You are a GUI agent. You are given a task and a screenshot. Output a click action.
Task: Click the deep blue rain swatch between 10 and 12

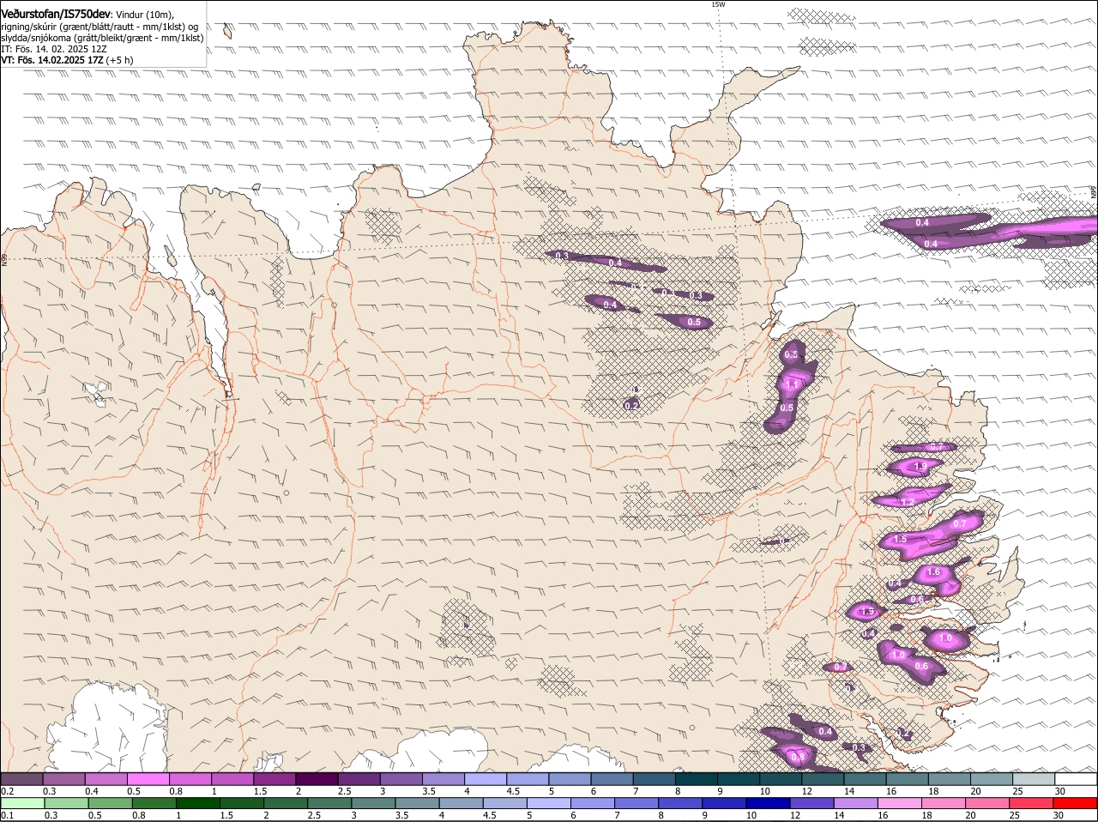coord(769,803)
